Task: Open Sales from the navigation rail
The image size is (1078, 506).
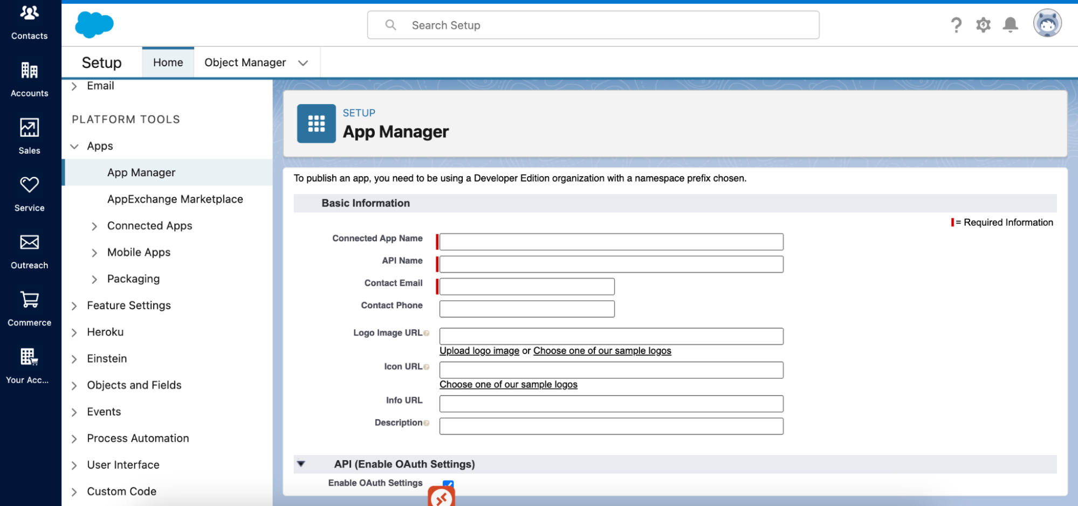Action: pos(29,136)
